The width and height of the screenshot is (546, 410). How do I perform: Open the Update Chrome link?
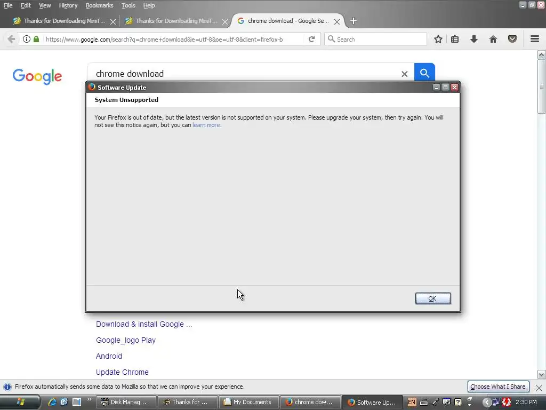tap(122, 372)
